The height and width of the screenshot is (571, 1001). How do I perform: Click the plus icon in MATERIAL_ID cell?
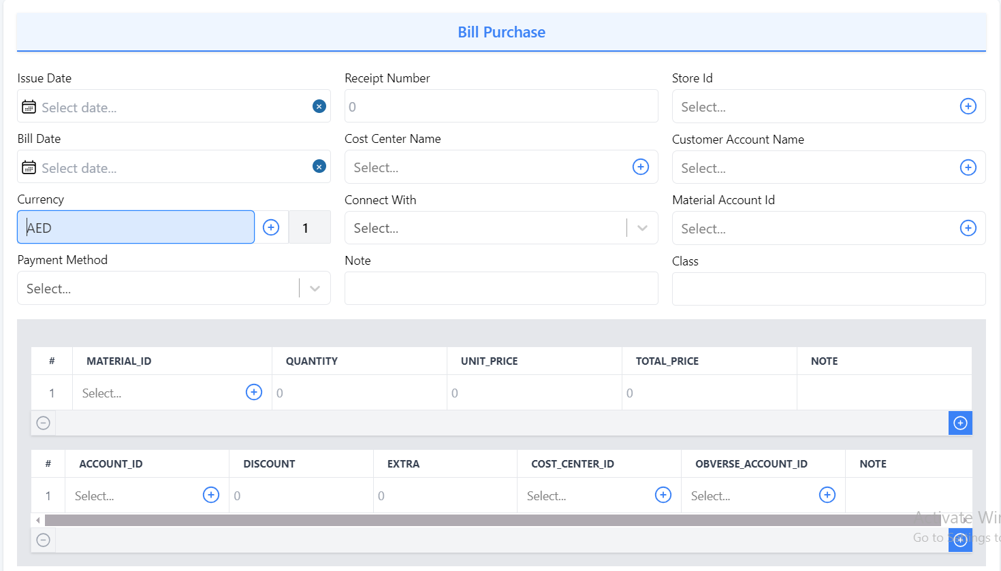click(x=253, y=392)
